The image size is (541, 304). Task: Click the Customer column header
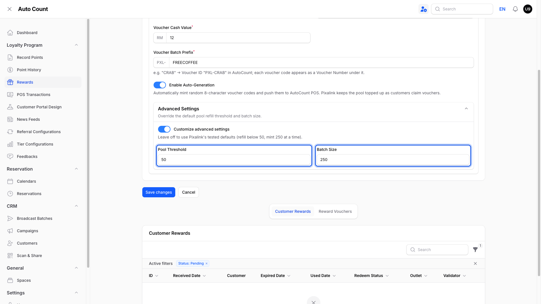(236, 276)
